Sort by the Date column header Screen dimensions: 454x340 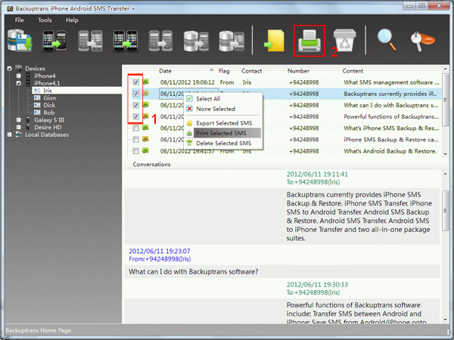(x=165, y=71)
